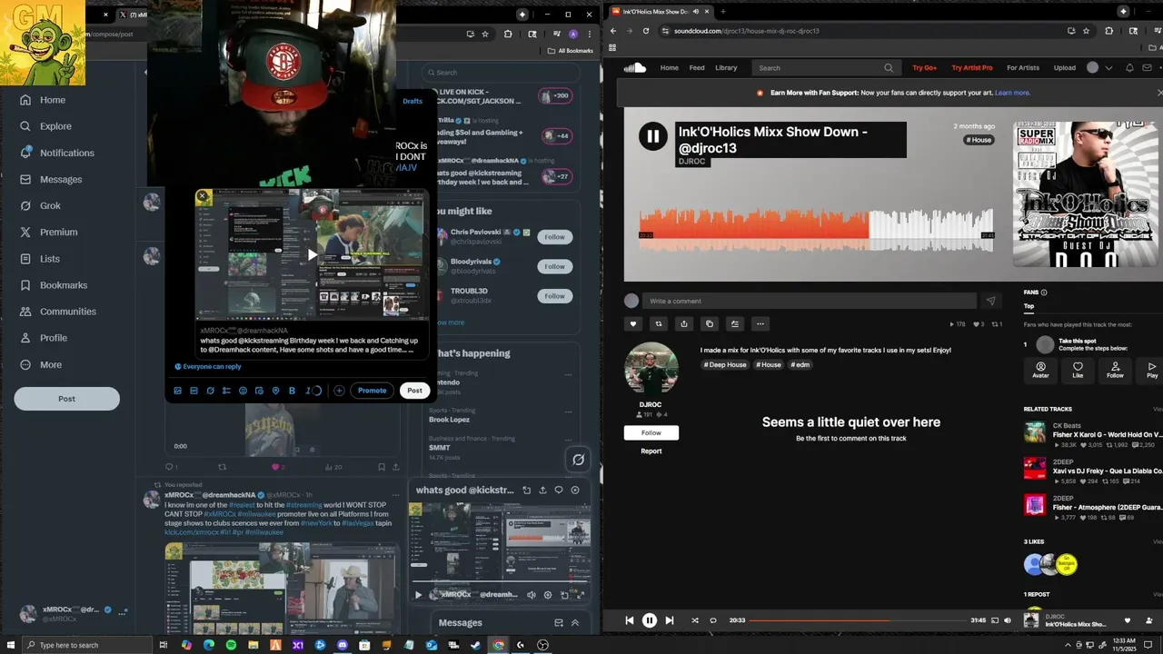Add another post with plus icon
1163x654 pixels.
tap(339, 391)
